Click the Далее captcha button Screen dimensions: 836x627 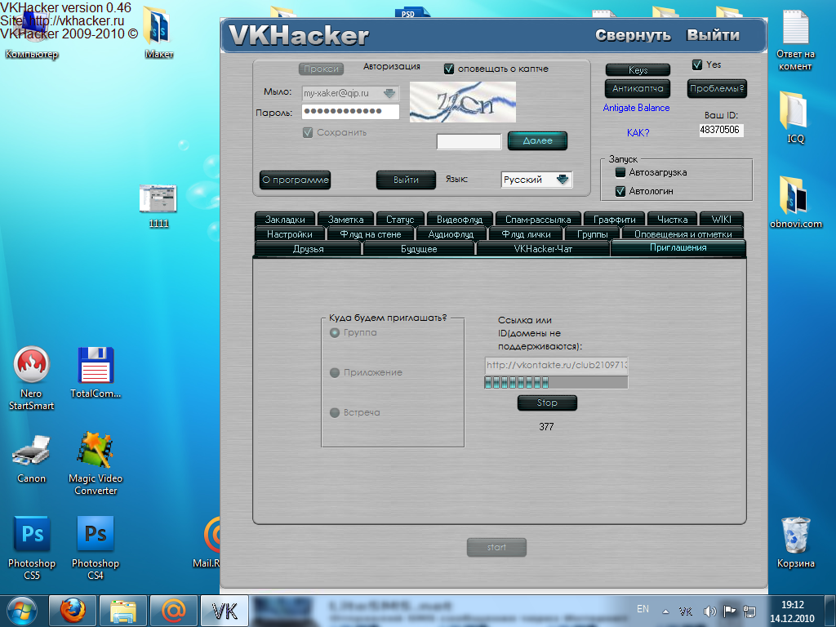[x=537, y=140]
